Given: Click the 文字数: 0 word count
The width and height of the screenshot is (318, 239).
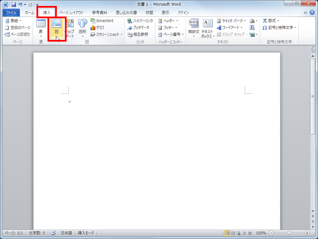Looking at the screenshot, I should pos(37,233).
